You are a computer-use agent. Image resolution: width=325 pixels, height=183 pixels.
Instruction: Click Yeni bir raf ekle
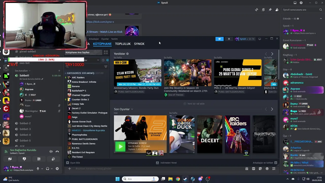[194, 104]
